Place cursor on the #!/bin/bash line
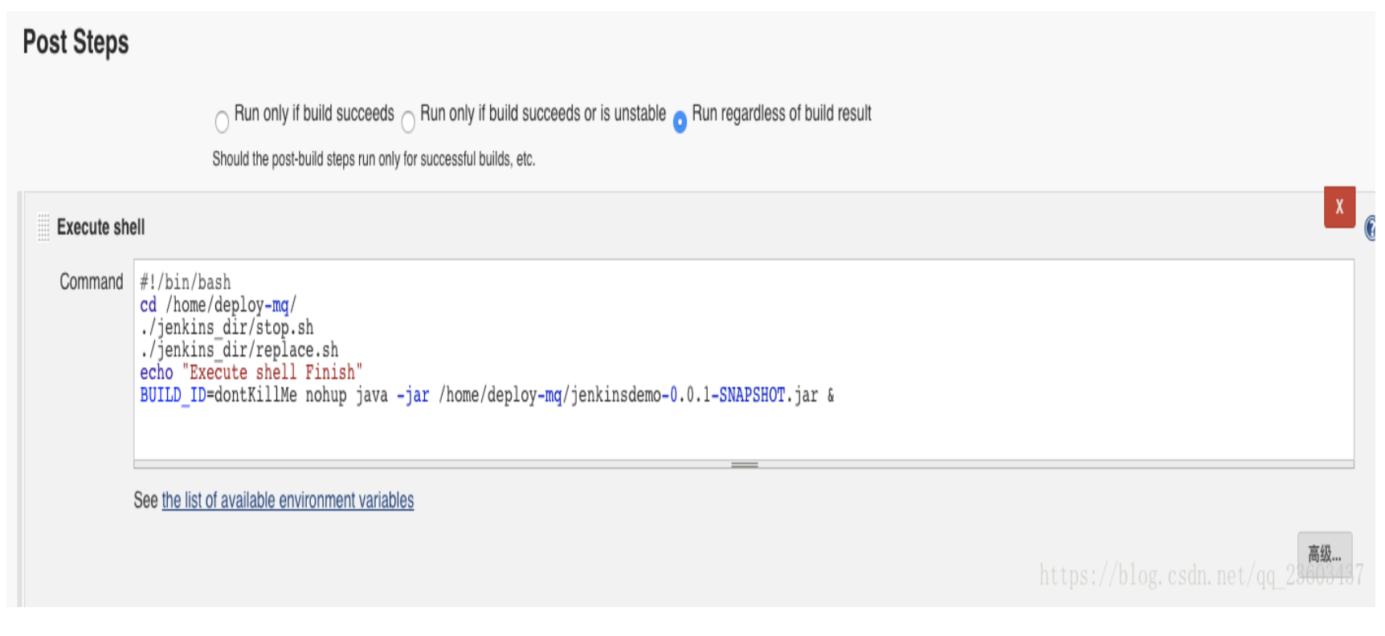Image resolution: width=1385 pixels, height=636 pixels. pos(185,283)
